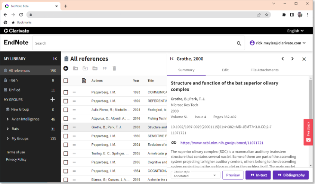Select the Avila-Flores 2004 row checkbox
Screen dimensions: 315x184
[x=66, y=109]
